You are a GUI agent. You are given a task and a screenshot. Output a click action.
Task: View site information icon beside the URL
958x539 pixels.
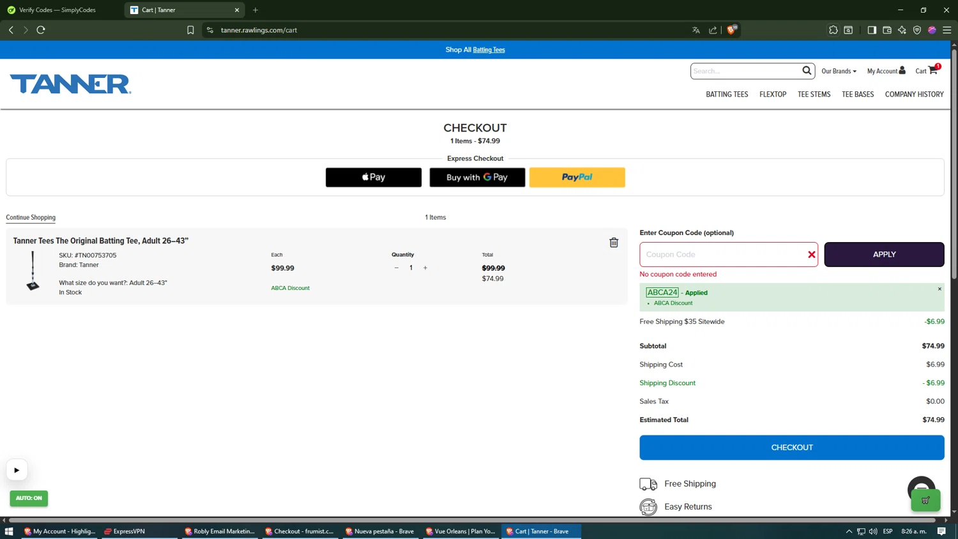pos(210,30)
